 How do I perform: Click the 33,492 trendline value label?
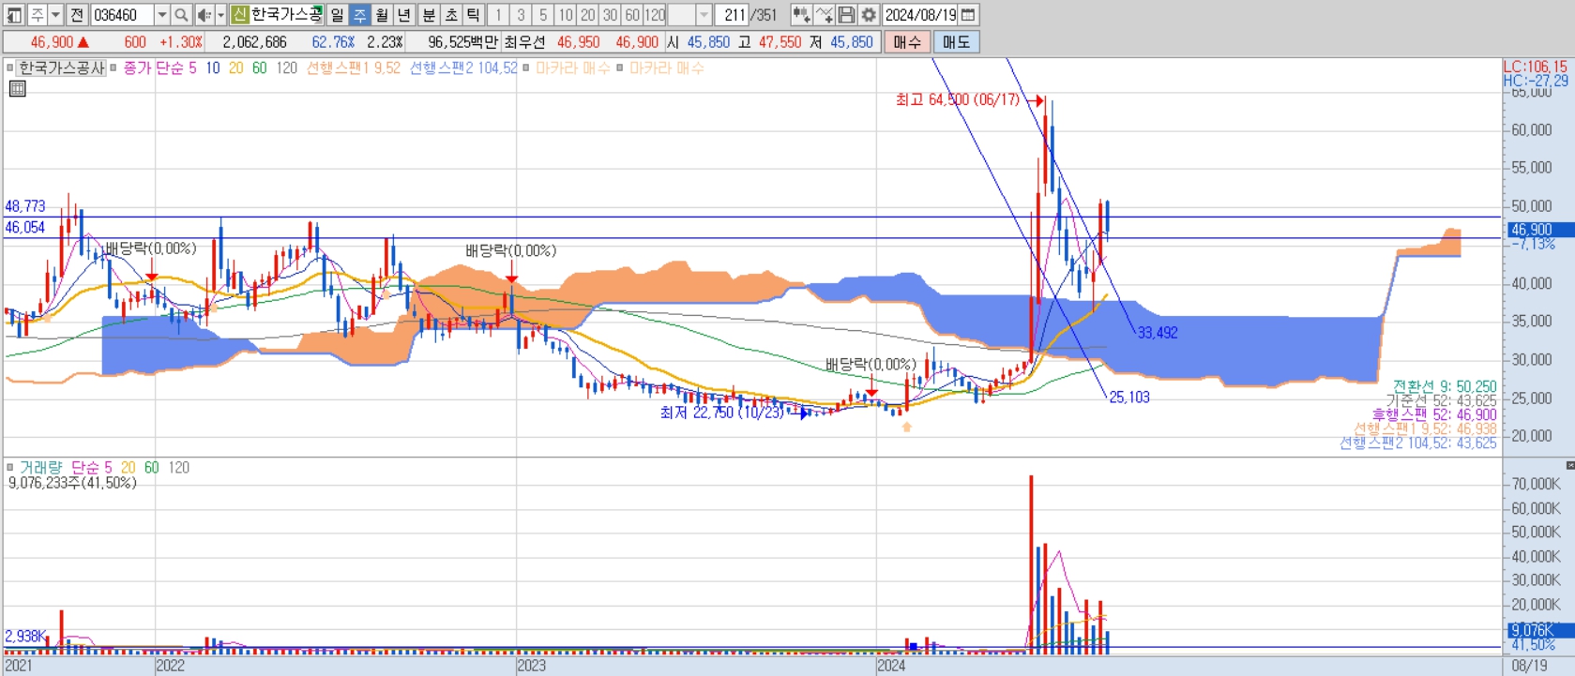(x=1158, y=333)
